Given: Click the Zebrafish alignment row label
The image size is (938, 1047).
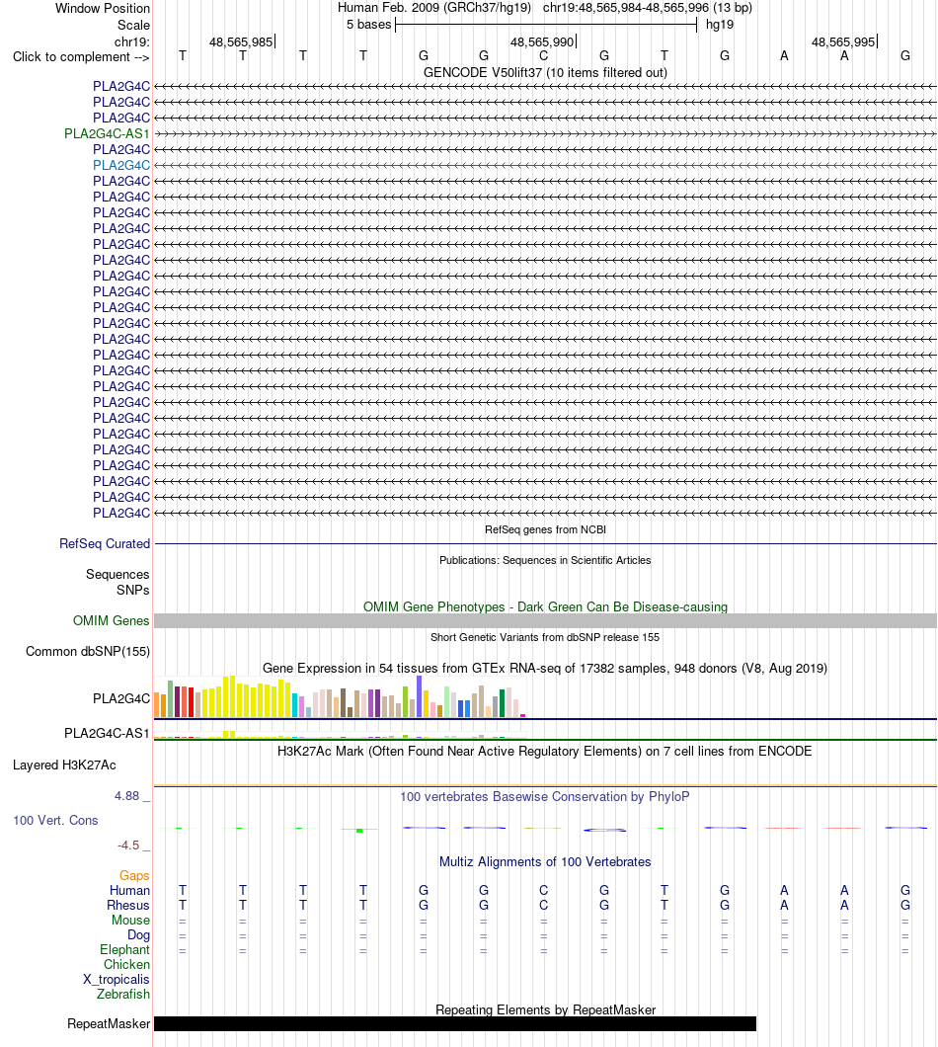Looking at the screenshot, I should tap(122, 994).
